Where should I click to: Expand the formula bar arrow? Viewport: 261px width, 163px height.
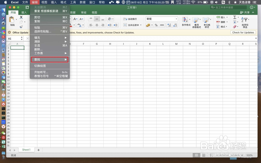click(256, 38)
